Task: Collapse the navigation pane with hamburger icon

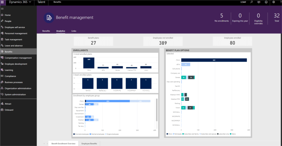Action: [2, 9]
